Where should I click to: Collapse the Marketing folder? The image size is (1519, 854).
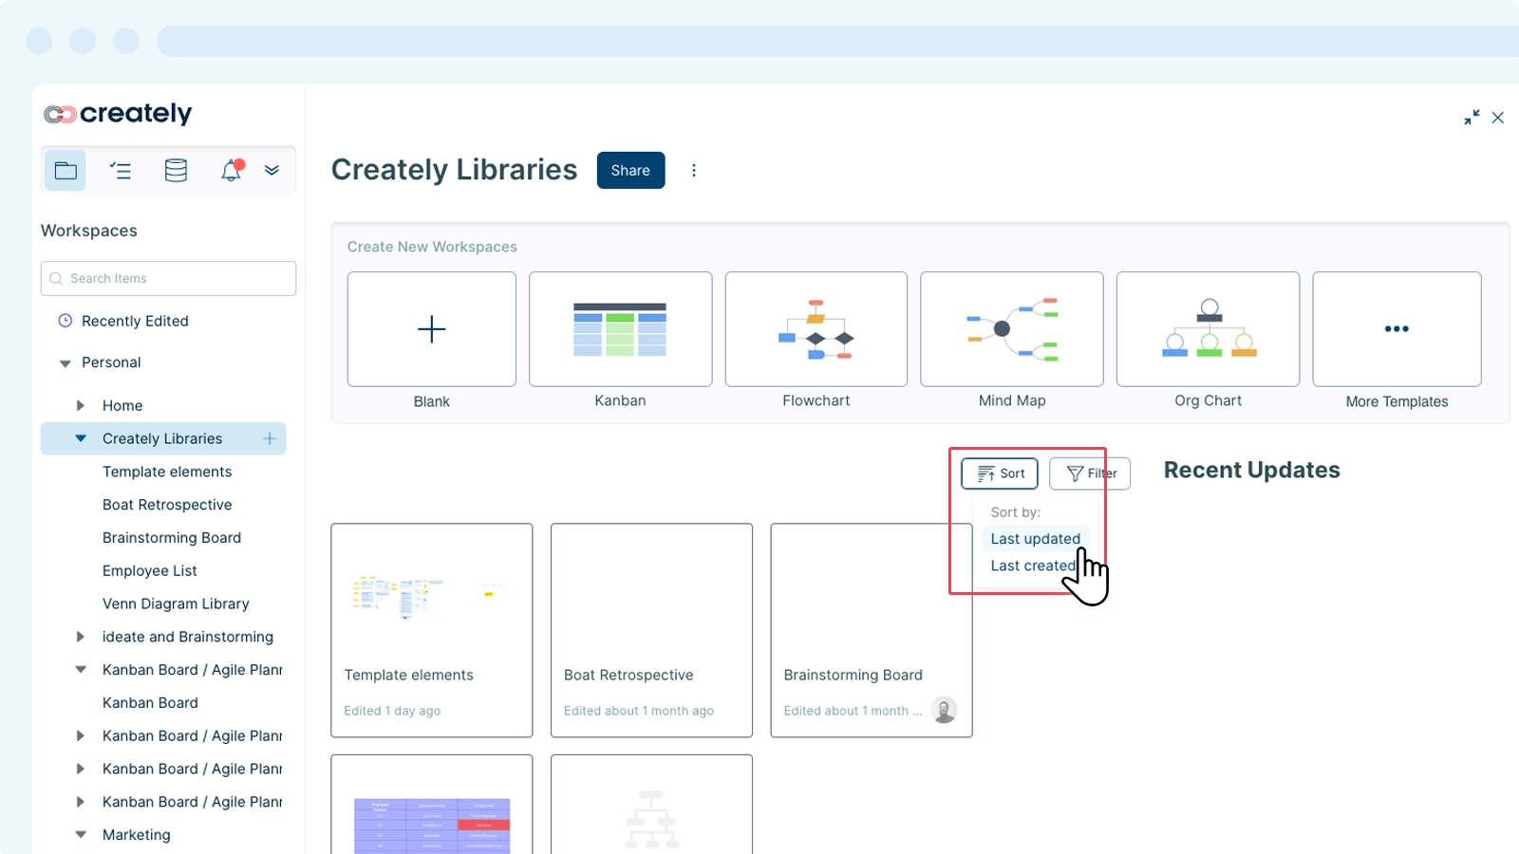(x=81, y=835)
